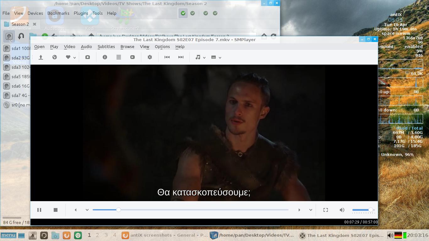429x241 pixels.
Task: Click the open URL globe icon
Action: (x=54, y=57)
